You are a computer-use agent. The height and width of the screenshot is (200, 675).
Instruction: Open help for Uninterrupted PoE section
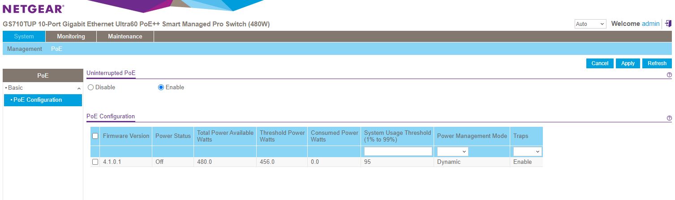[669, 75]
